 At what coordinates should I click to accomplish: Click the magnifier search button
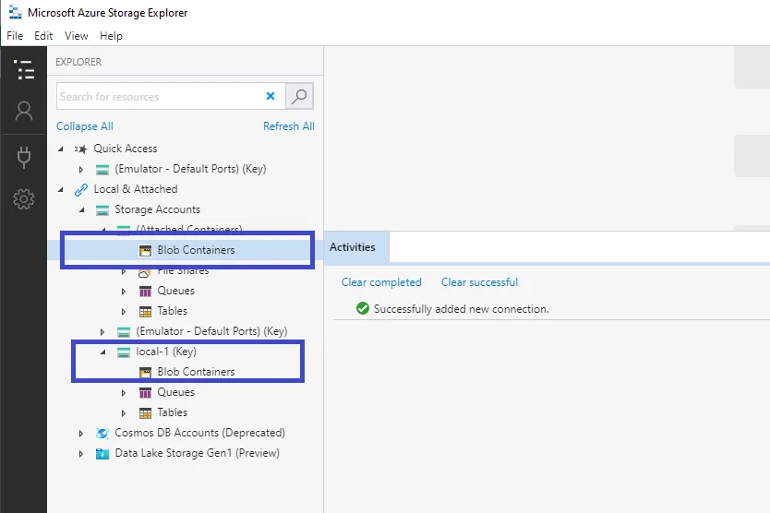point(299,96)
